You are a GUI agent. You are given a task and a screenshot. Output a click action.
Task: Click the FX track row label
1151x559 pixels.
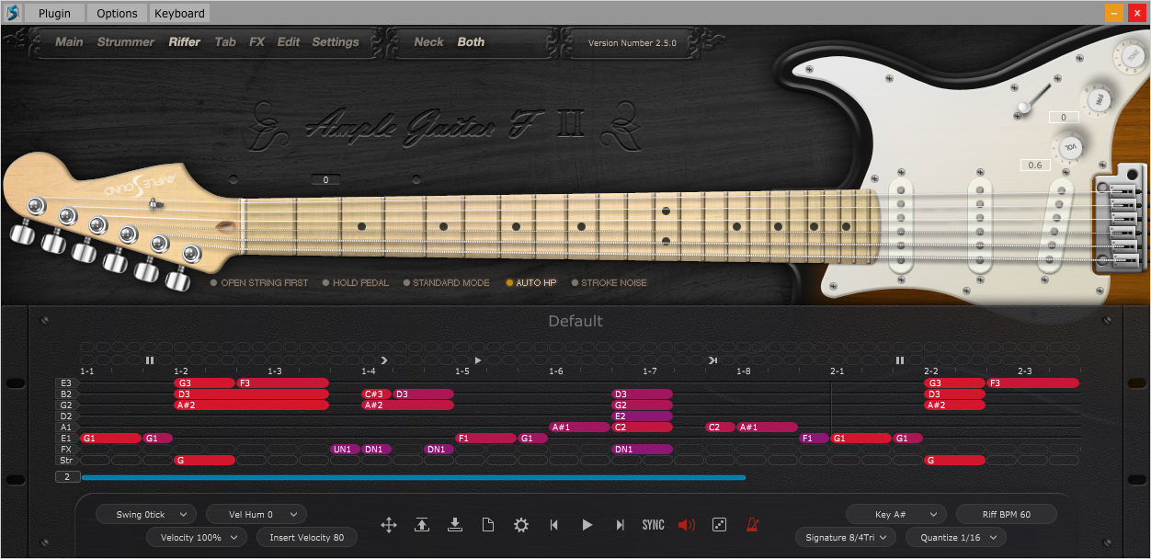pos(66,450)
